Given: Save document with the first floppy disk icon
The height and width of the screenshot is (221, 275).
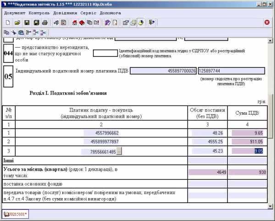Looking at the screenshot, I should (27, 22).
